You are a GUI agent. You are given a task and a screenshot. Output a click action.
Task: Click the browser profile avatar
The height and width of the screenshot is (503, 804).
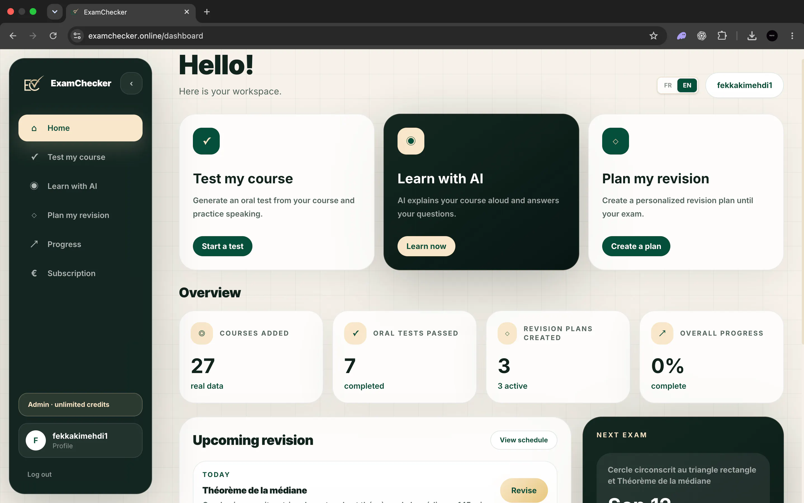772,35
